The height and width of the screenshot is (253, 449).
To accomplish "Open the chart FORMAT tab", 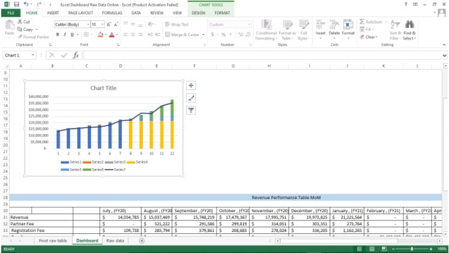I will coord(222,13).
